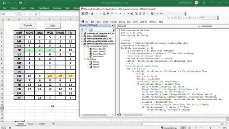Open Excel's Page Layout ribbon tab

coord(44,8)
